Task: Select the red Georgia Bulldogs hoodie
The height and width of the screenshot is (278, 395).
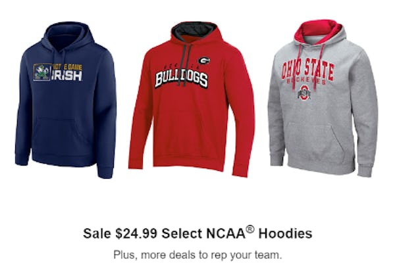Action: point(192,99)
